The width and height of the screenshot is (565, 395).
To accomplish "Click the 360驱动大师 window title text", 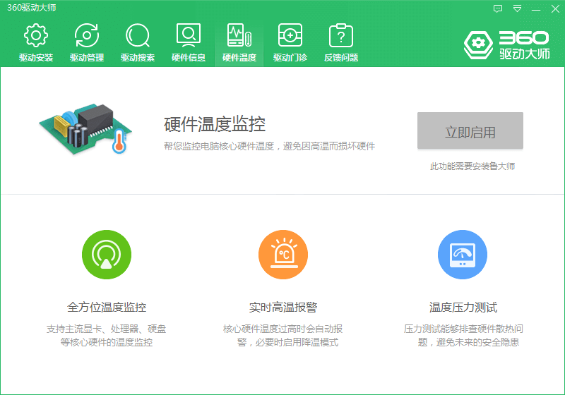I will 32,8.
